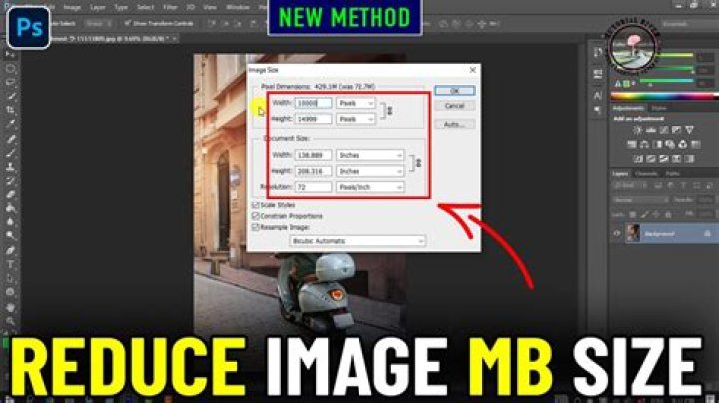
Task: Disable the Resample Image checkbox
Action: pos(256,226)
